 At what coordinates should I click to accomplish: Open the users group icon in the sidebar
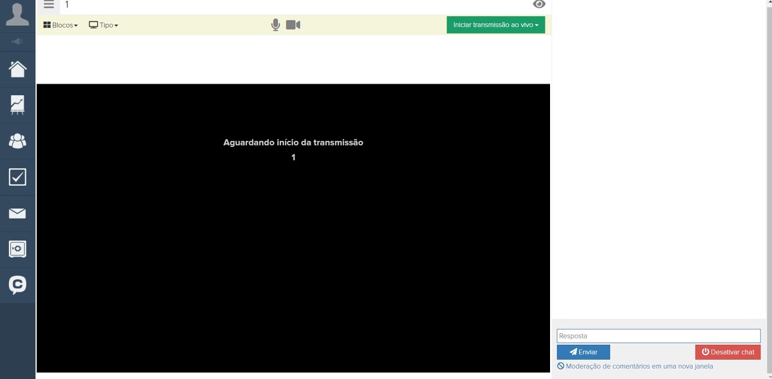pos(17,141)
